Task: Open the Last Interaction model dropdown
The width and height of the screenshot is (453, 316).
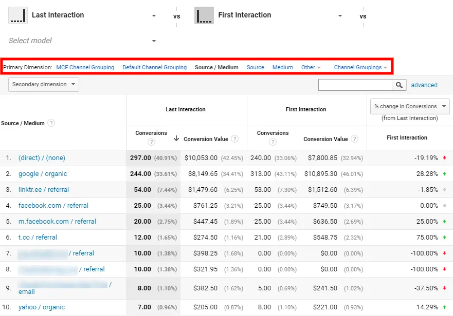Action: coord(154,16)
